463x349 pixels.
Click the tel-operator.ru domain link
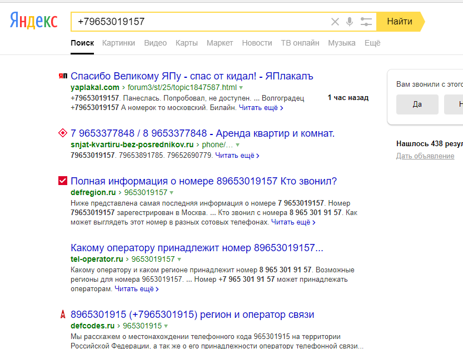point(97,259)
